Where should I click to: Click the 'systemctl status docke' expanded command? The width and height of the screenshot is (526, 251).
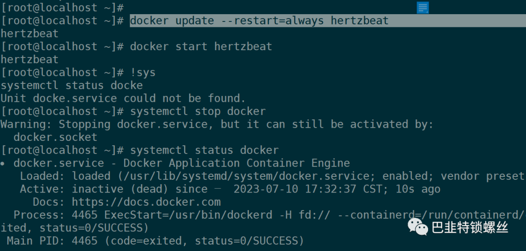pos(72,86)
